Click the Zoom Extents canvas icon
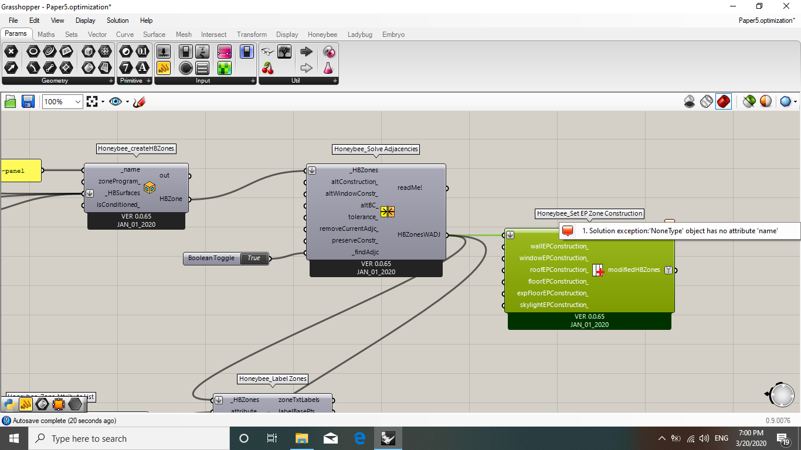801x450 pixels. pyautogui.click(x=91, y=101)
